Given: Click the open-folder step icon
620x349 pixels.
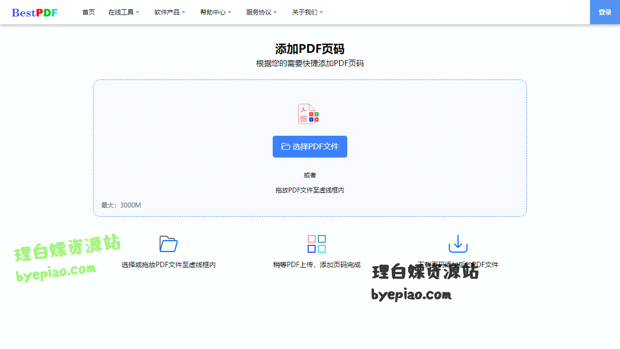Looking at the screenshot, I should coord(169,244).
